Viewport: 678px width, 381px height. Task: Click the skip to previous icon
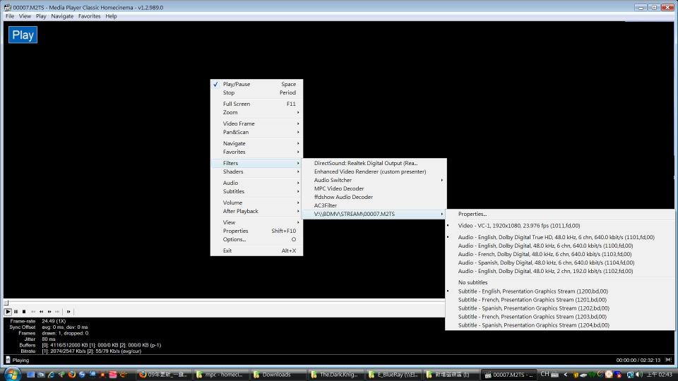tap(33, 311)
